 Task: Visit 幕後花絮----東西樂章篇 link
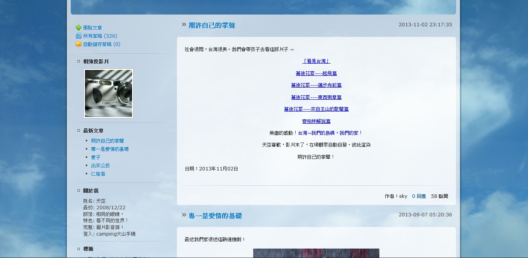point(316,97)
